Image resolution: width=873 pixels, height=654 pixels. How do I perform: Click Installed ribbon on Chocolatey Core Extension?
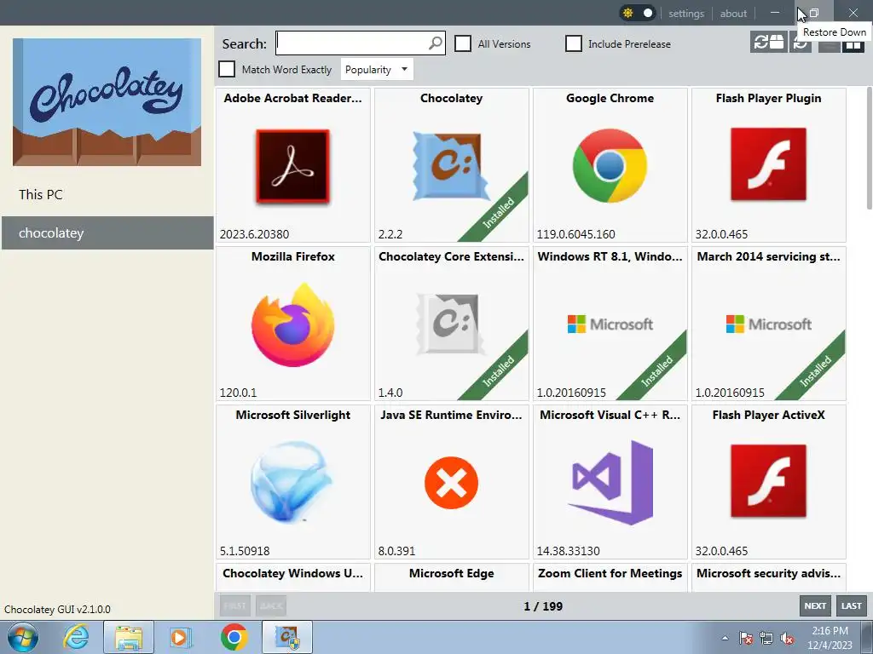click(x=499, y=370)
